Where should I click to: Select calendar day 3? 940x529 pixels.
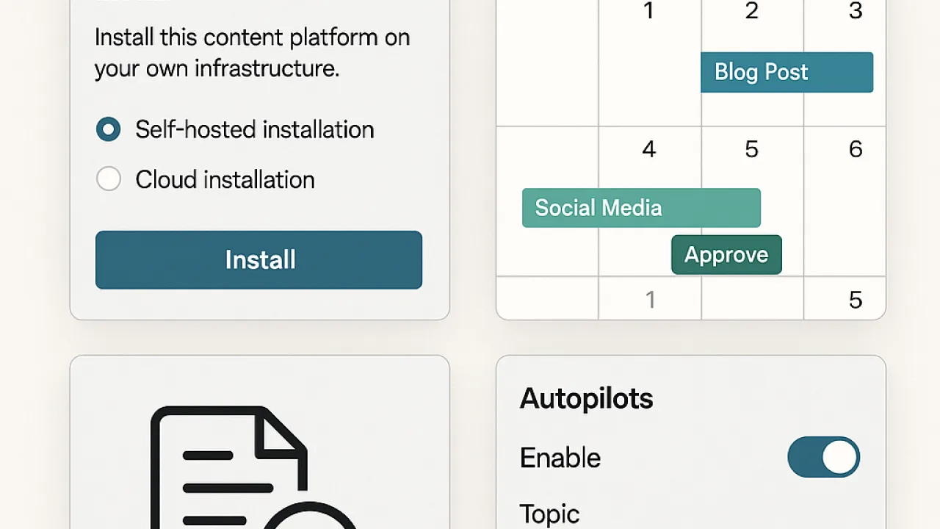[x=856, y=11]
